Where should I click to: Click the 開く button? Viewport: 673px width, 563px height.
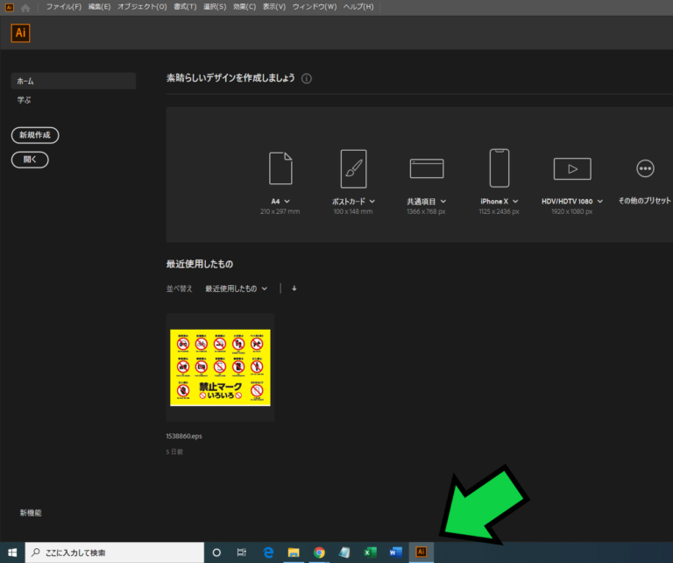tap(30, 160)
